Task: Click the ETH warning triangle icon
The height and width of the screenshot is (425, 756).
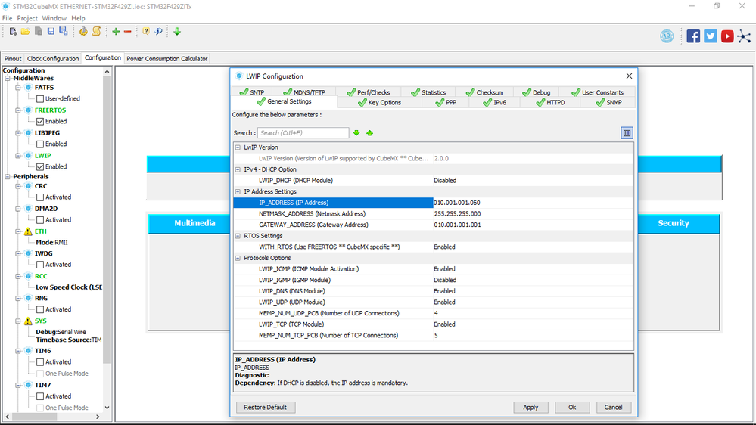Action: 28,231
